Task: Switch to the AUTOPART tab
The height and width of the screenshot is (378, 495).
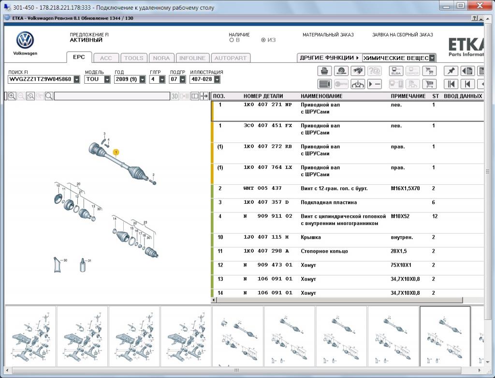Action: pos(231,58)
